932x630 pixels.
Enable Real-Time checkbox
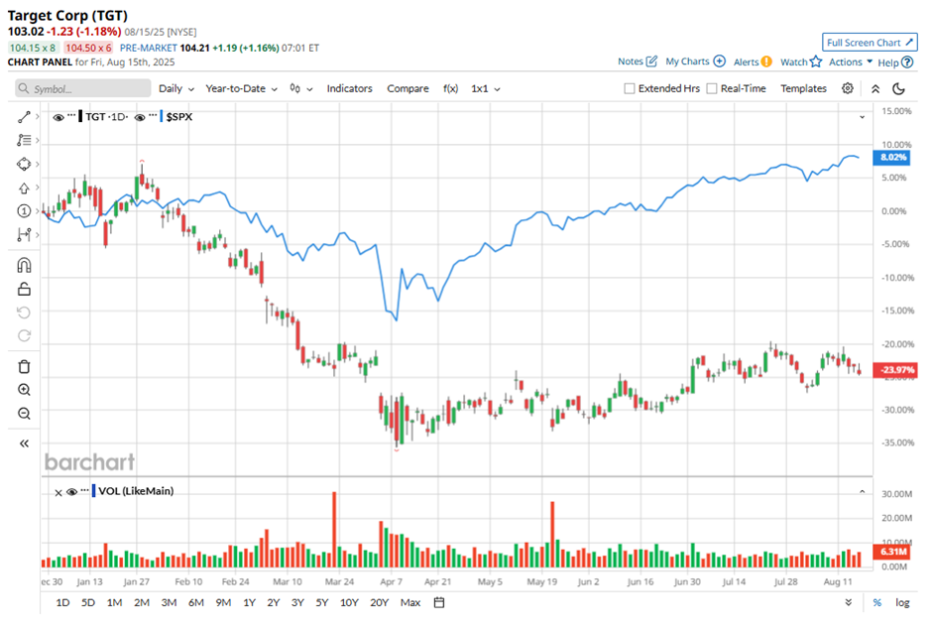pos(712,88)
